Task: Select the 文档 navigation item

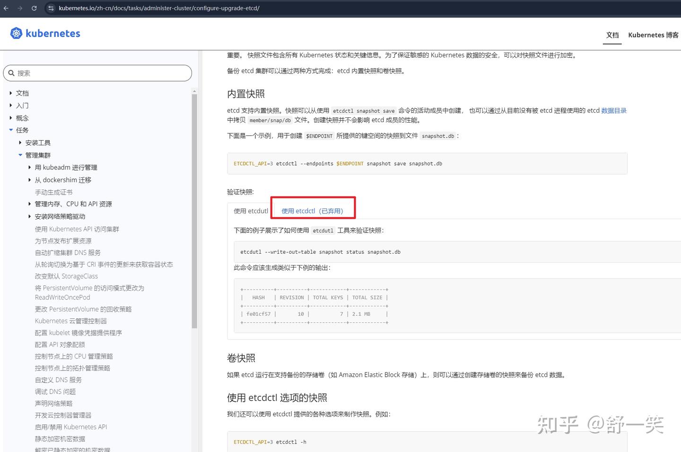Action: (x=612, y=35)
